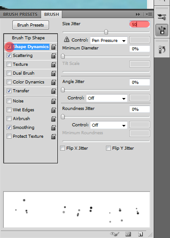Click the lock icon beside Shape Dynamics
This screenshot has width=170, height=238.
[x=53, y=47]
